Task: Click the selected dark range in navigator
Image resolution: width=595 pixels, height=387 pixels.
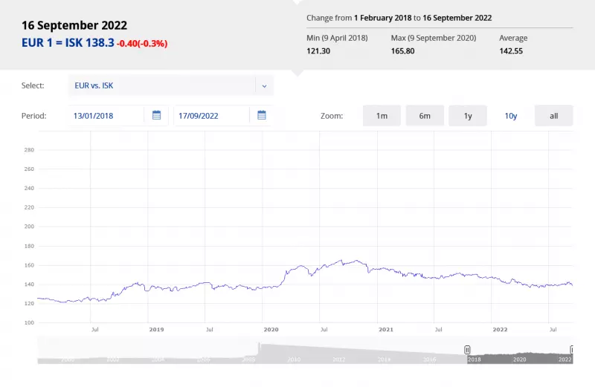Action: (519, 356)
